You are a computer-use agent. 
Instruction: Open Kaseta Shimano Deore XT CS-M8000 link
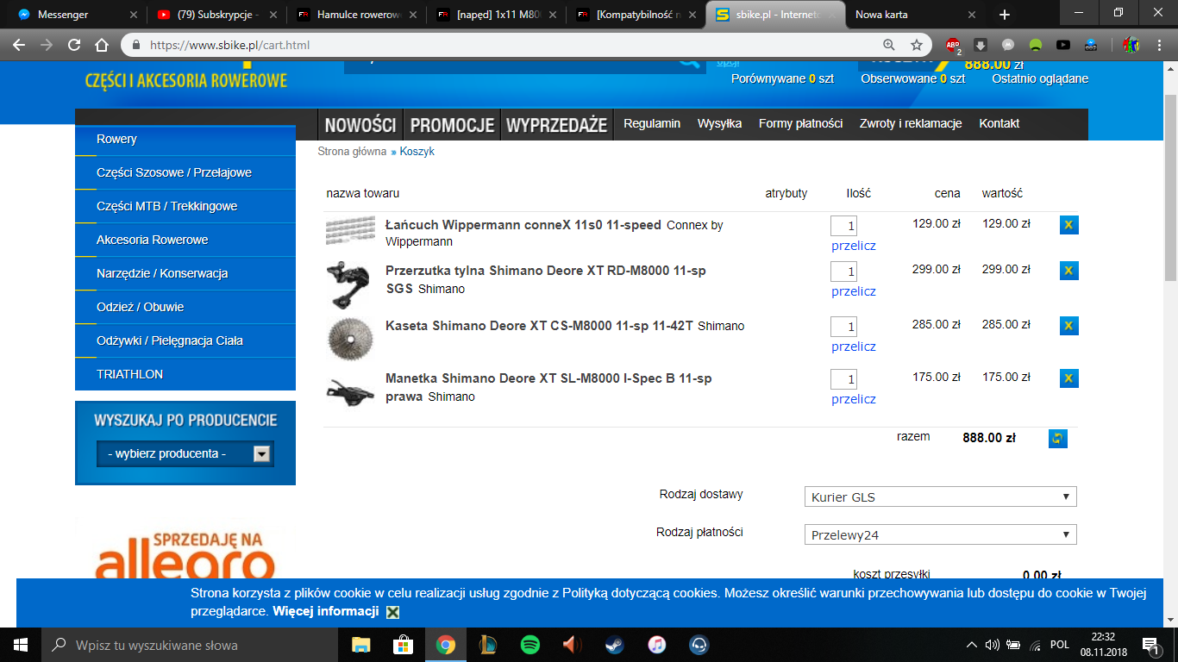click(x=539, y=326)
